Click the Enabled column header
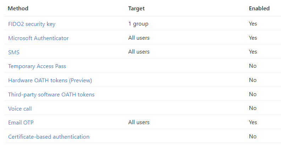Viewport: 281px width, 150px height. (x=259, y=9)
